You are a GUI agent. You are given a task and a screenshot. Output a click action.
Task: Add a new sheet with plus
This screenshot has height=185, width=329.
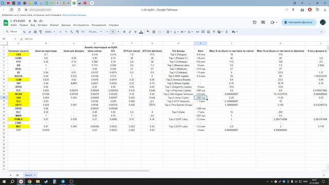(10, 175)
